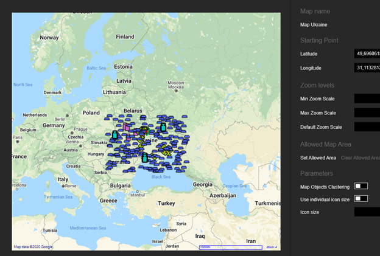Click the Max Zoom Scale field

(x=367, y=112)
